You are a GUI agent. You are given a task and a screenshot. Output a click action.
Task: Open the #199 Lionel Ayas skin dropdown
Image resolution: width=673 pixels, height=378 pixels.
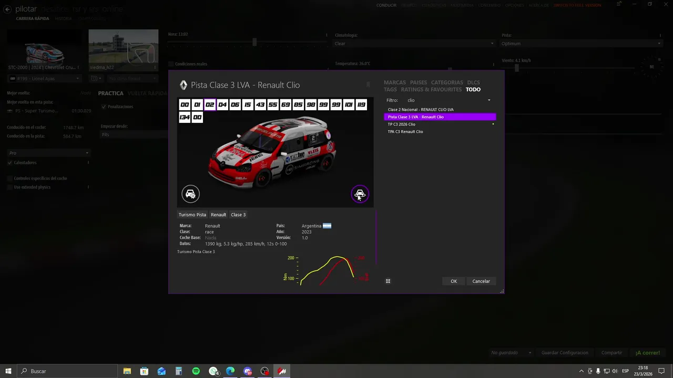coord(45,79)
